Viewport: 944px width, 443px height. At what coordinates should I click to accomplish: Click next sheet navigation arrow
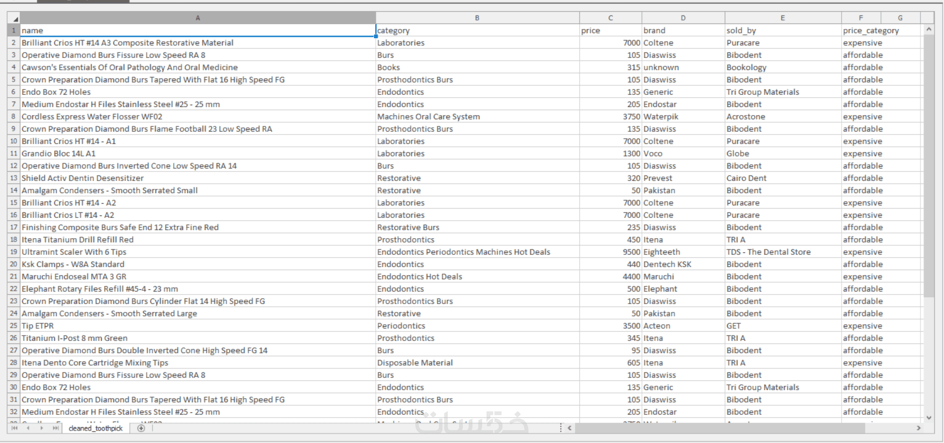coord(42,428)
